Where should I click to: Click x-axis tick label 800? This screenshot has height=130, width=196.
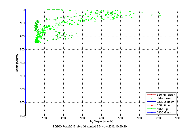(x=177, y=118)
